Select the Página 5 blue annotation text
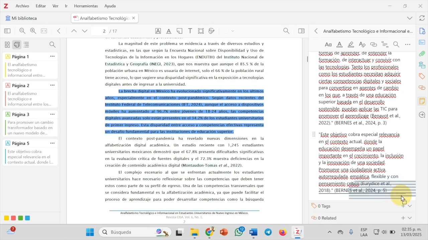428x240 pixels. click(30, 157)
